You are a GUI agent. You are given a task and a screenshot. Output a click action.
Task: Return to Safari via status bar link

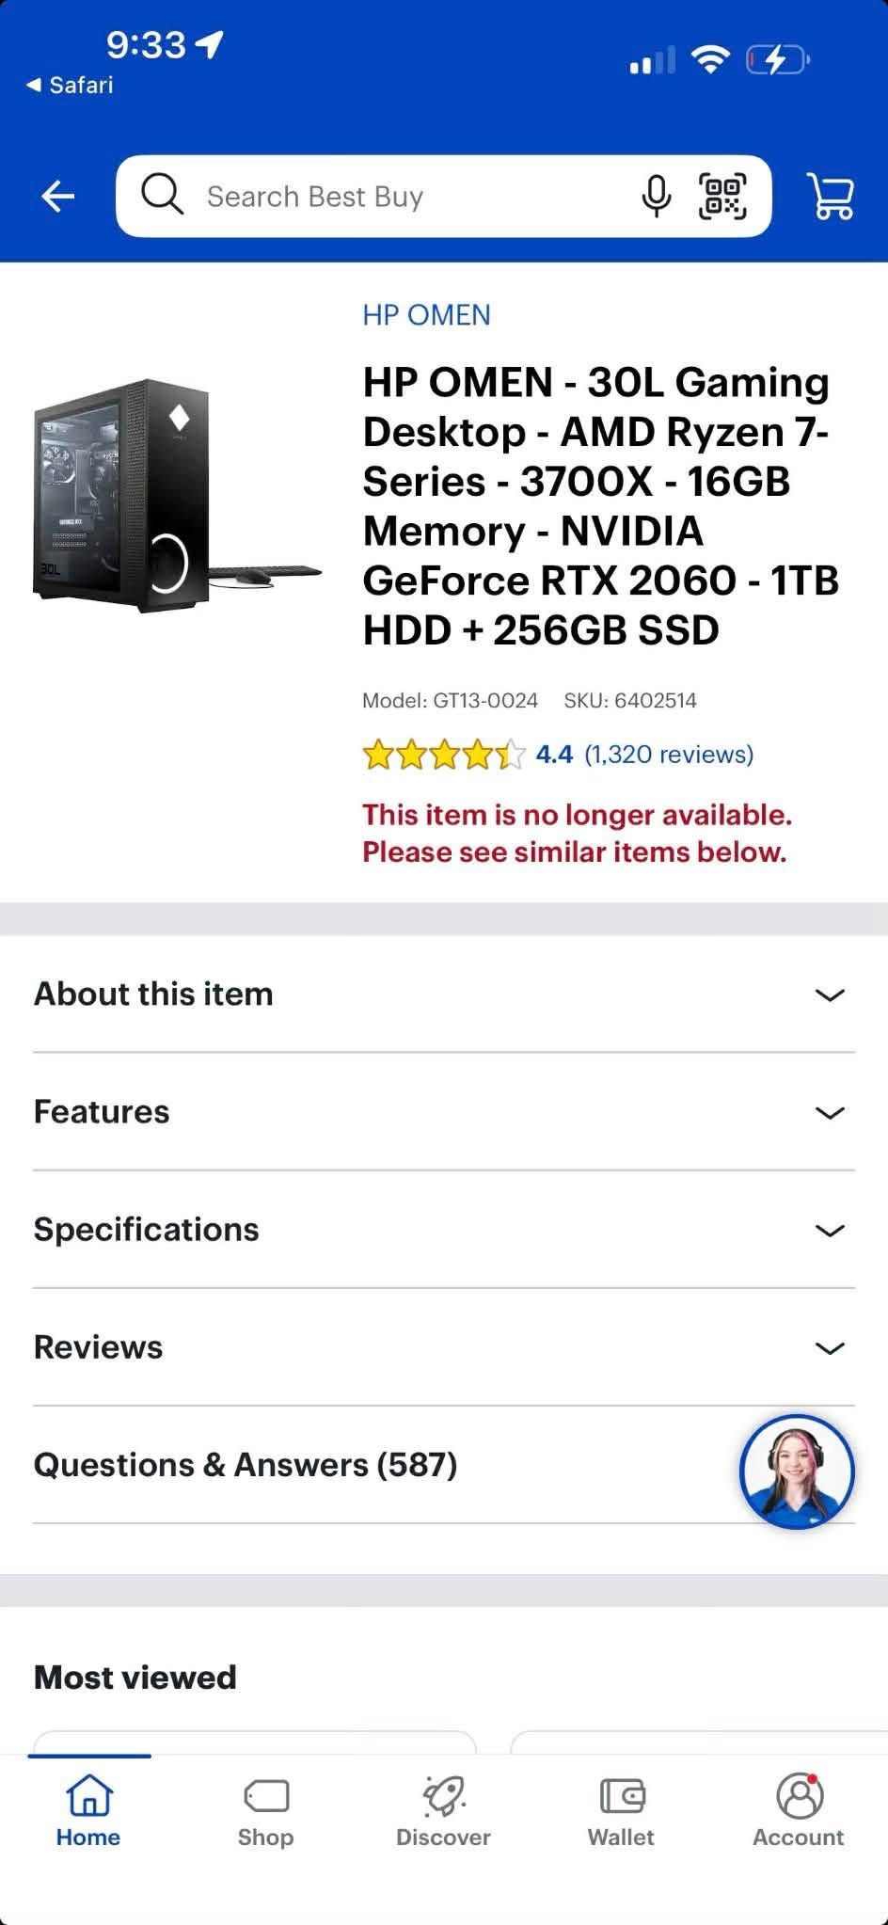(70, 86)
